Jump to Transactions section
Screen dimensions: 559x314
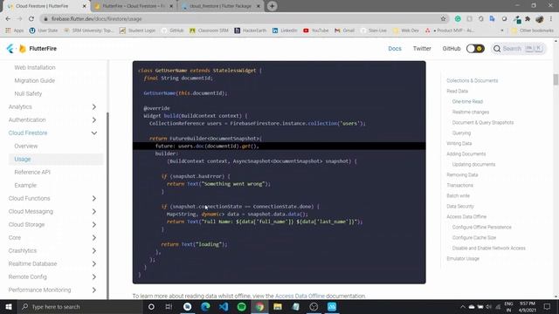point(459,185)
